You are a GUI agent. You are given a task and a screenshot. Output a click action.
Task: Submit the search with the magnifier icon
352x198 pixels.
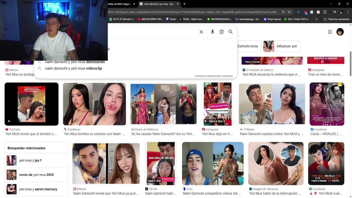230,32
